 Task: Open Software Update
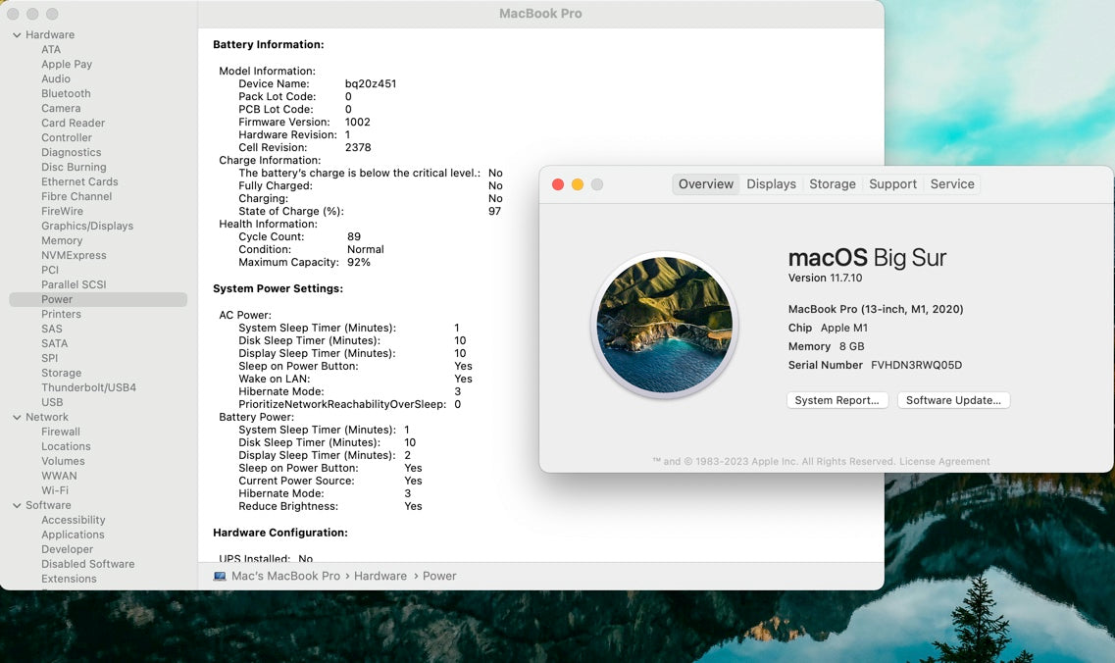tap(953, 400)
